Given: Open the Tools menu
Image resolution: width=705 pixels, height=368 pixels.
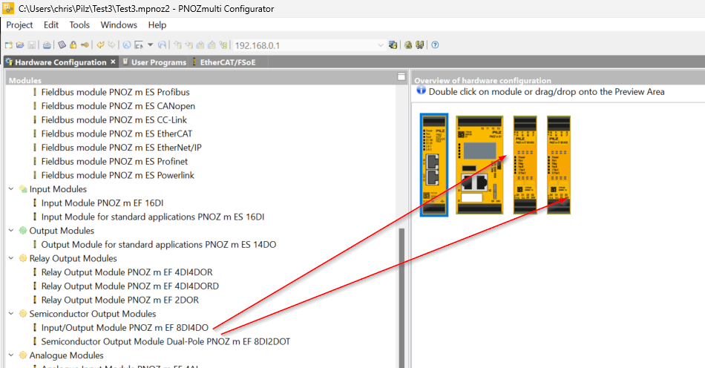Looking at the screenshot, I should 79,24.
